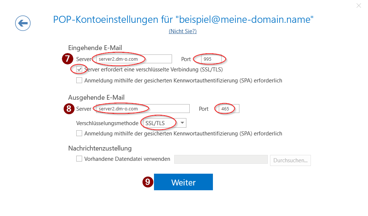Enable SPA authentication for incoming mail
The height and width of the screenshot is (216, 368).
tap(79, 80)
